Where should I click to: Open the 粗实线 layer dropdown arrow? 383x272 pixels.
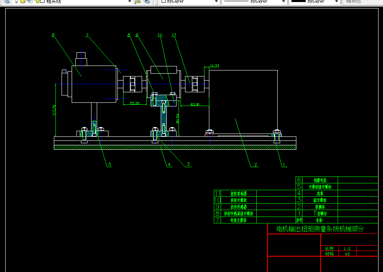tap(130, 1)
